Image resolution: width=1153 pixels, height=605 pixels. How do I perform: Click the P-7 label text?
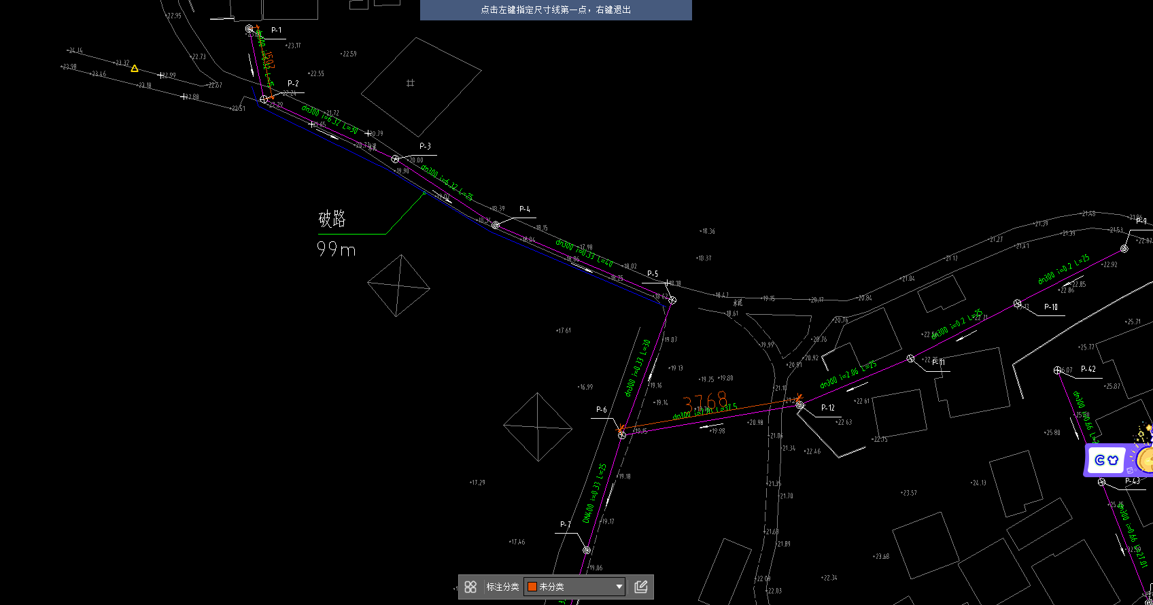pyautogui.click(x=566, y=525)
